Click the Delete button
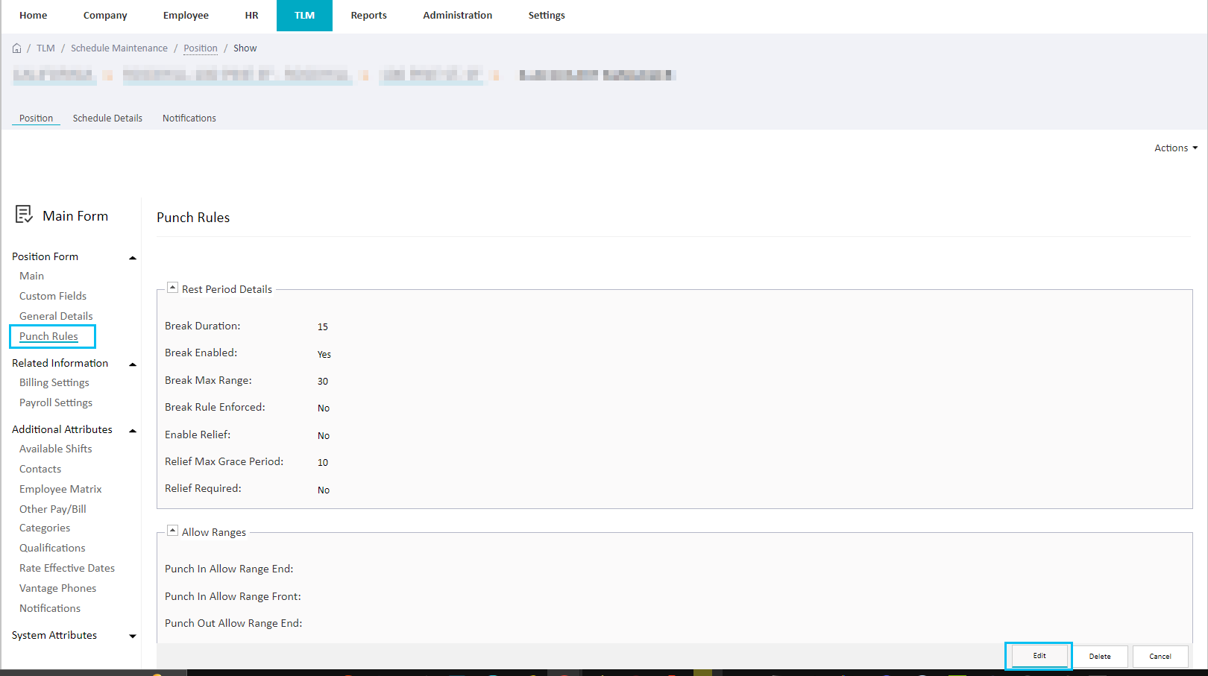The height and width of the screenshot is (676, 1208). pos(1100,656)
